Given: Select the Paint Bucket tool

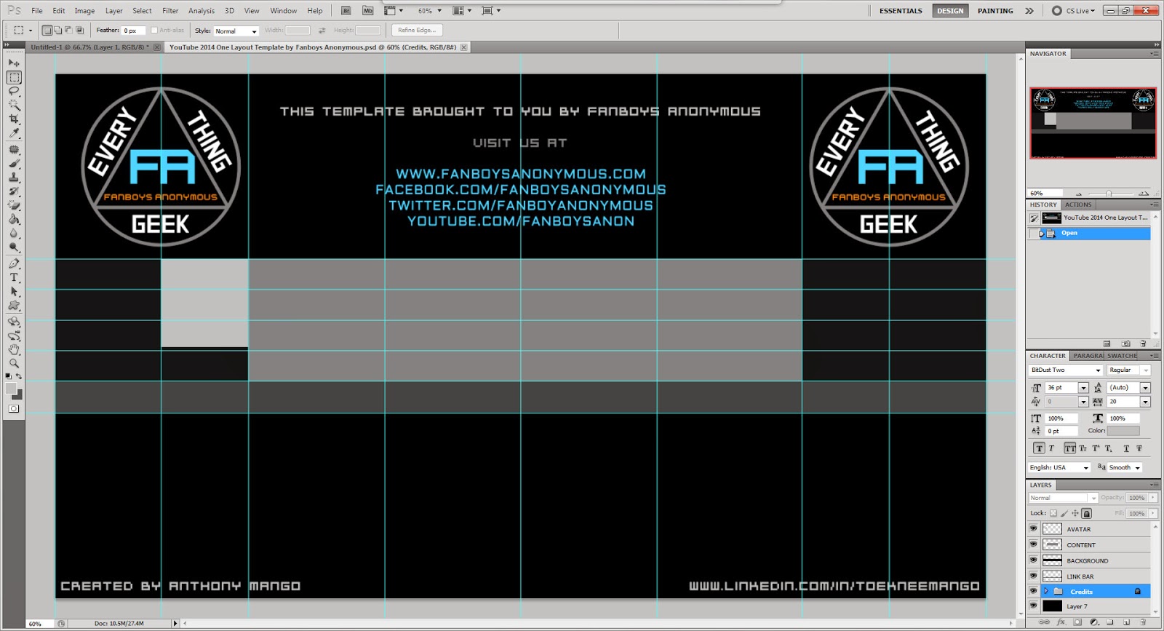Looking at the screenshot, I should [14, 219].
